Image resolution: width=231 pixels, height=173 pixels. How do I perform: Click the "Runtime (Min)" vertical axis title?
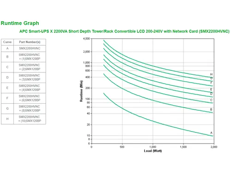point(81,91)
